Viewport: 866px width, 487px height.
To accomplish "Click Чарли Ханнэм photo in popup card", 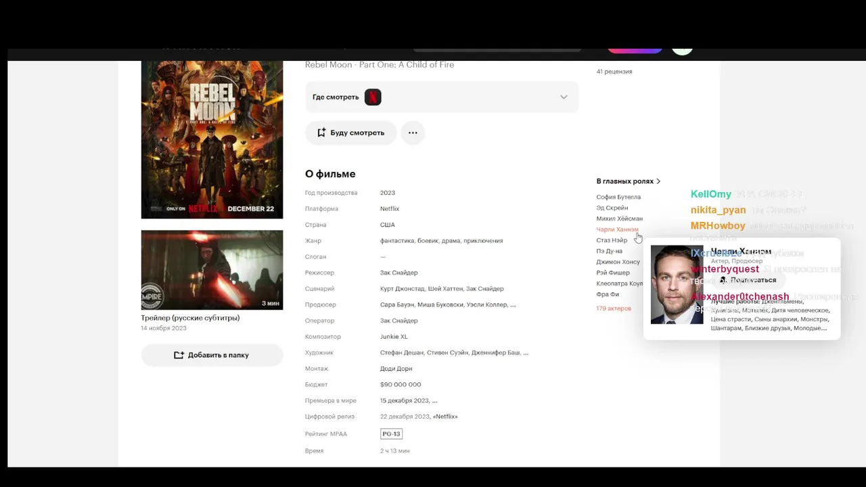I will tap(677, 285).
